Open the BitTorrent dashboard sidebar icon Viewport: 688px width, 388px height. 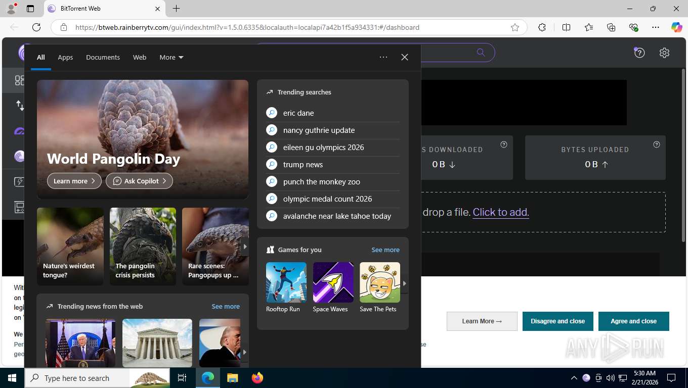(x=19, y=80)
